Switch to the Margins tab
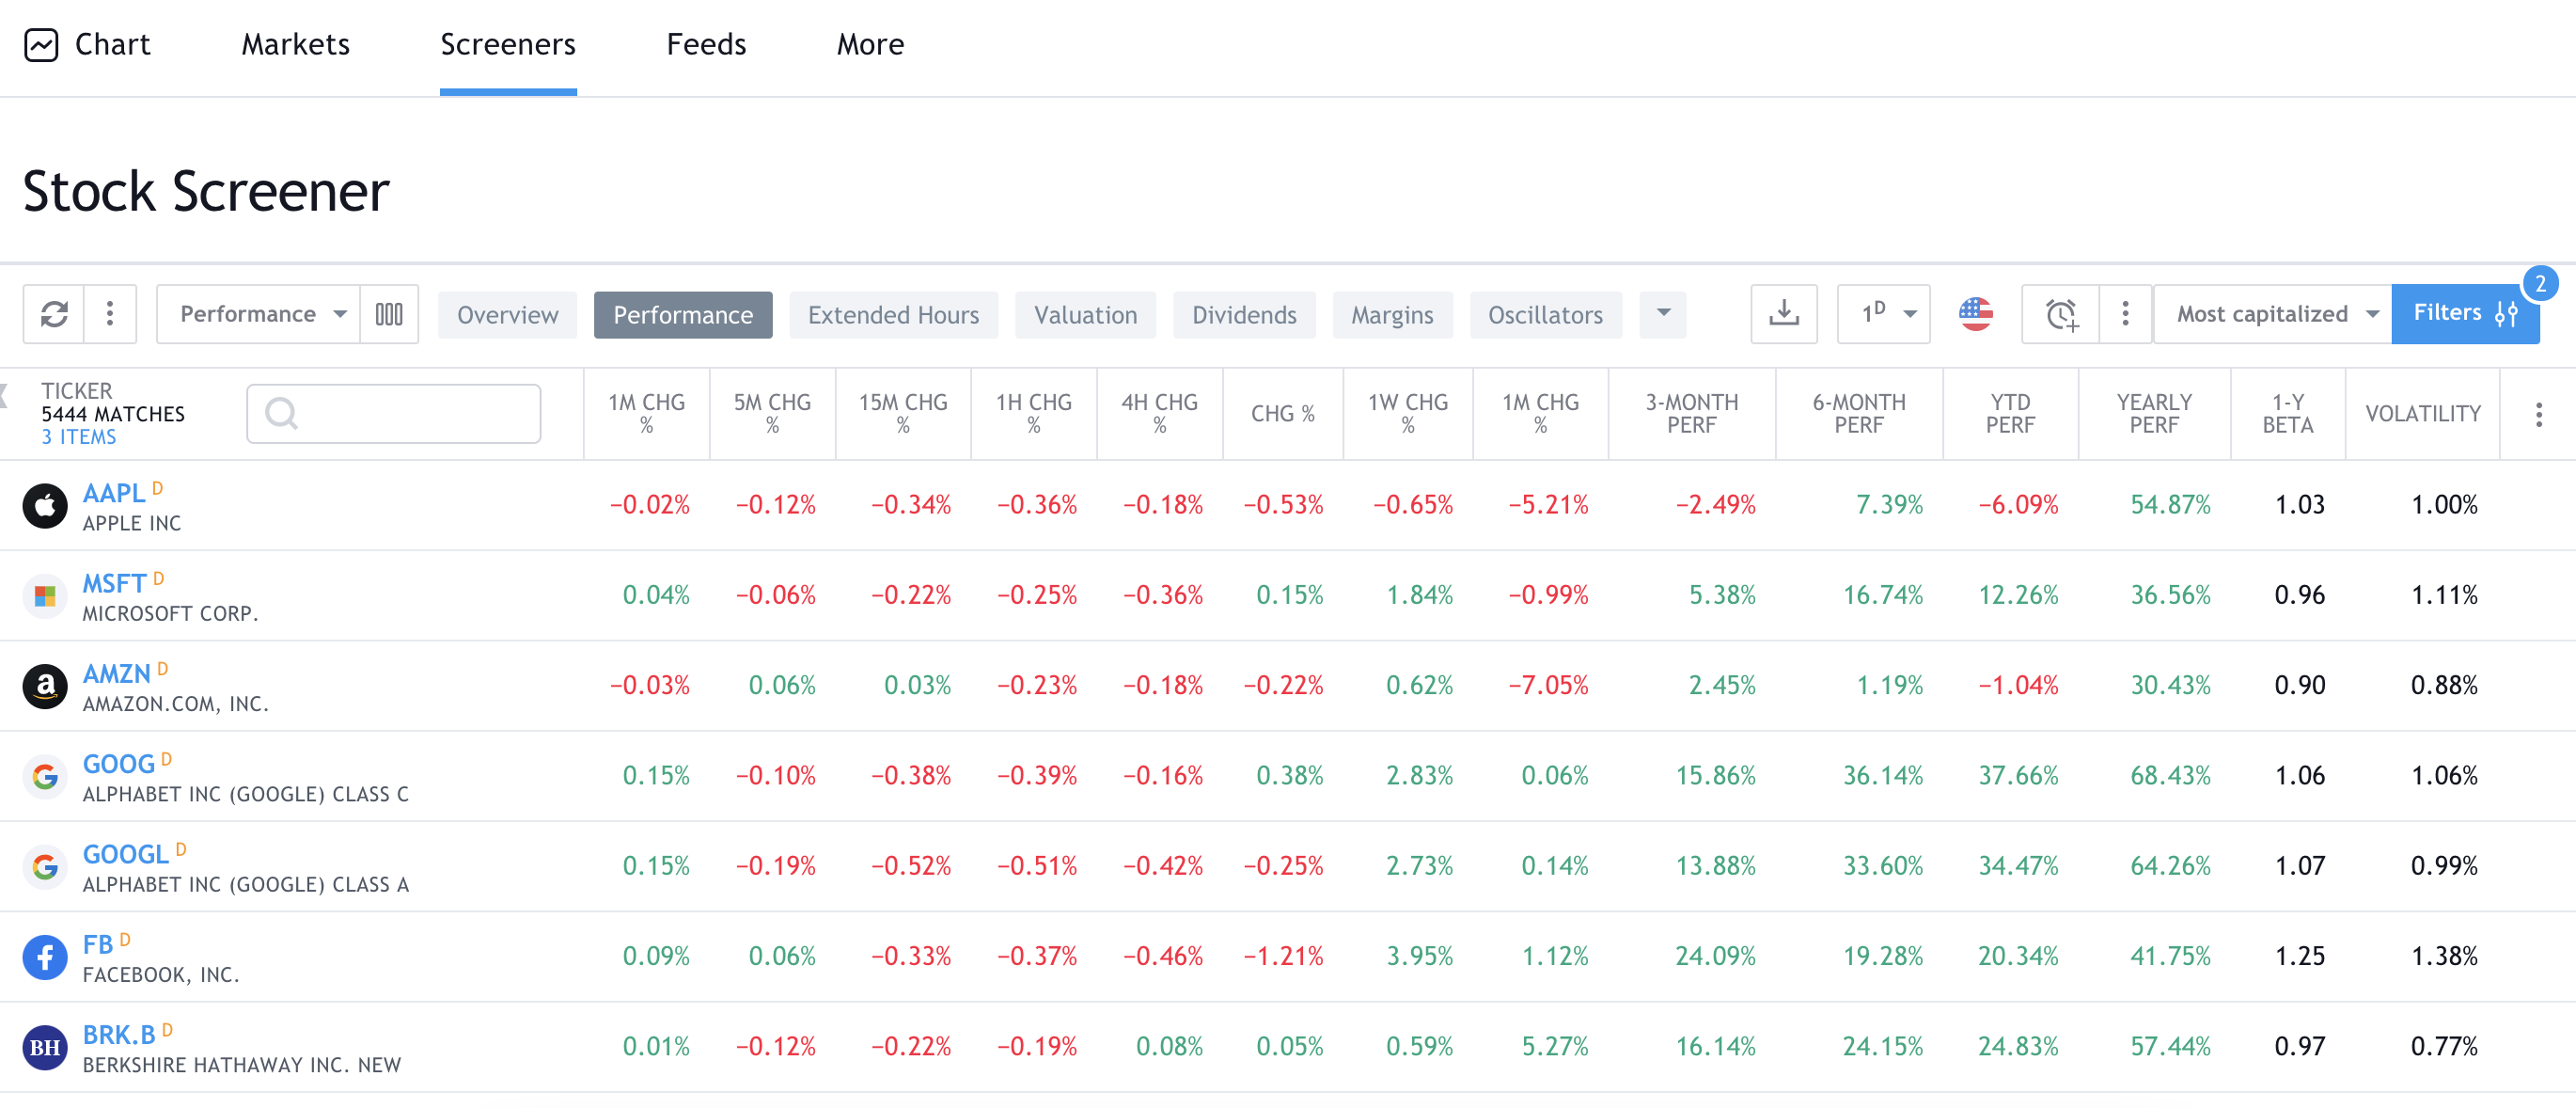 (x=1392, y=315)
